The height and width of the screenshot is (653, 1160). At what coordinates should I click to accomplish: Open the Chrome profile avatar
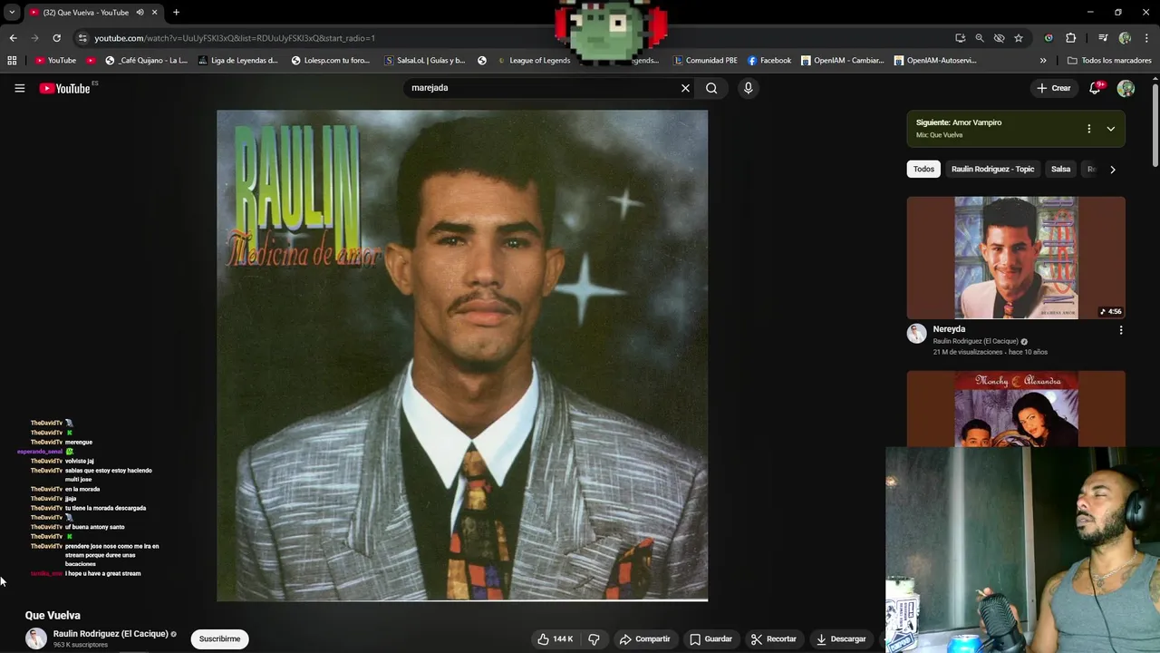tap(1125, 38)
